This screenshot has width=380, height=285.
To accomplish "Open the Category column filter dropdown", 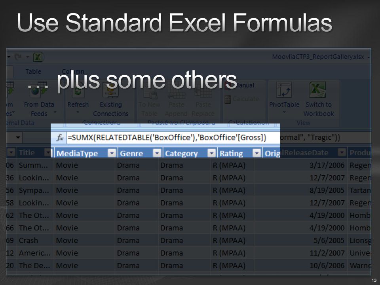I will [x=211, y=153].
